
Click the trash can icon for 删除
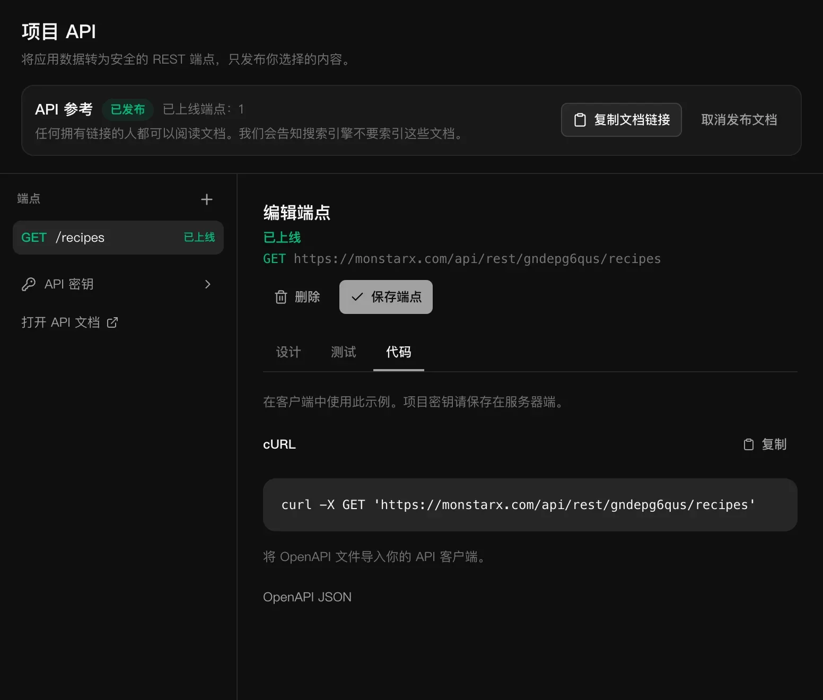(281, 297)
